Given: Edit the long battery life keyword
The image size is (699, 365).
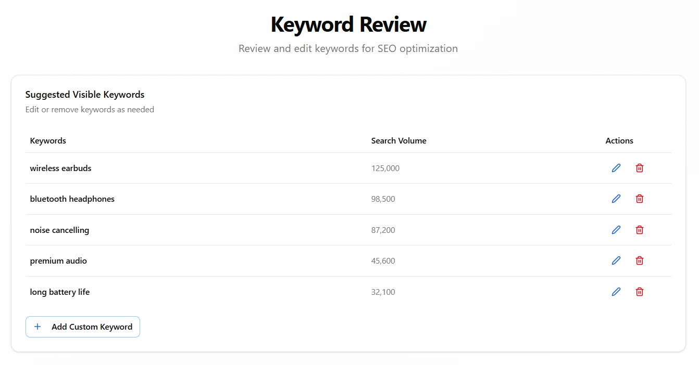Looking at the screenshot, I should [616, 292].
